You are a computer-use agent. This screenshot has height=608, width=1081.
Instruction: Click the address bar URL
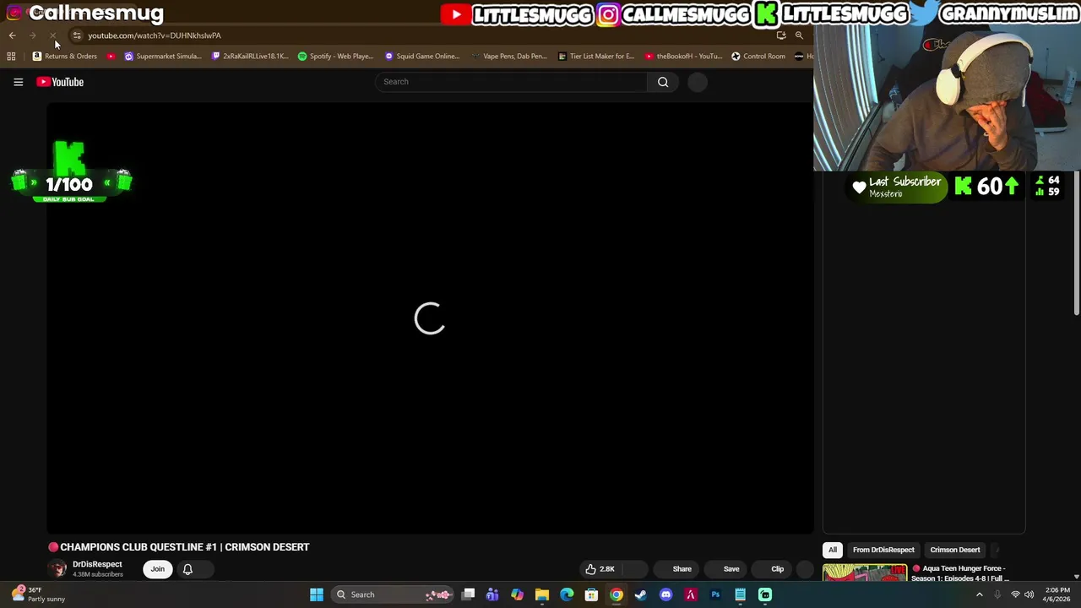[155, 35]
